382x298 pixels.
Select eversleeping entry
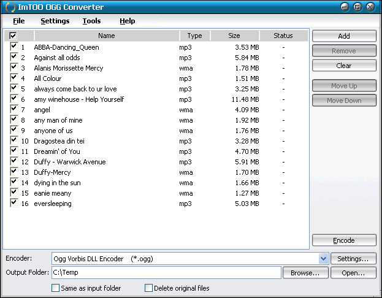tap(53, 204)
